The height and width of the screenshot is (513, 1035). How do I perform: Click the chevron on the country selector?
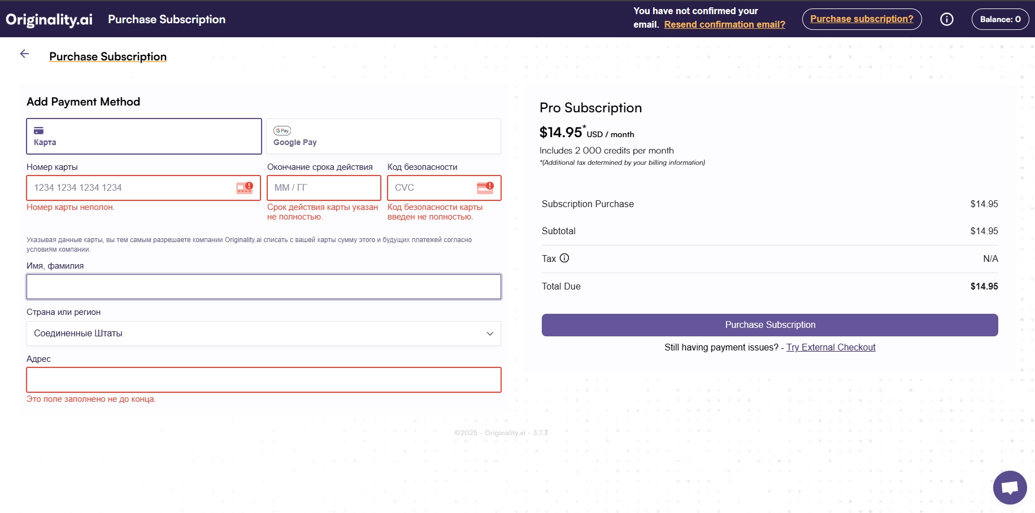point(489,334)
